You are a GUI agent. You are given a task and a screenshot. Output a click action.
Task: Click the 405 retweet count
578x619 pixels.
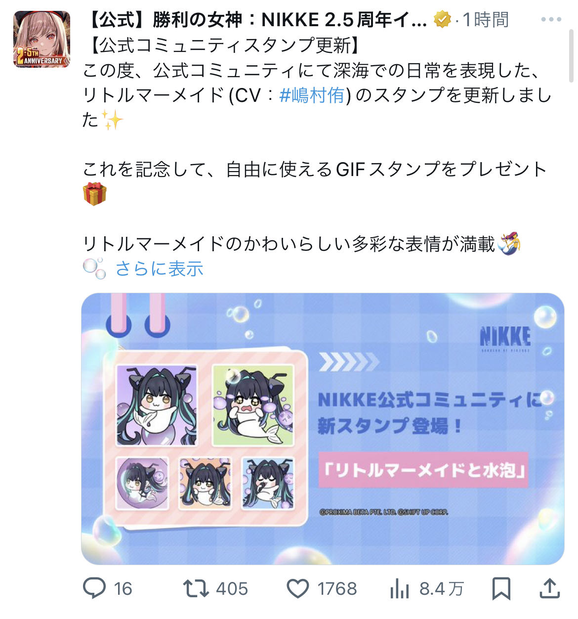[x=232, y=589]
